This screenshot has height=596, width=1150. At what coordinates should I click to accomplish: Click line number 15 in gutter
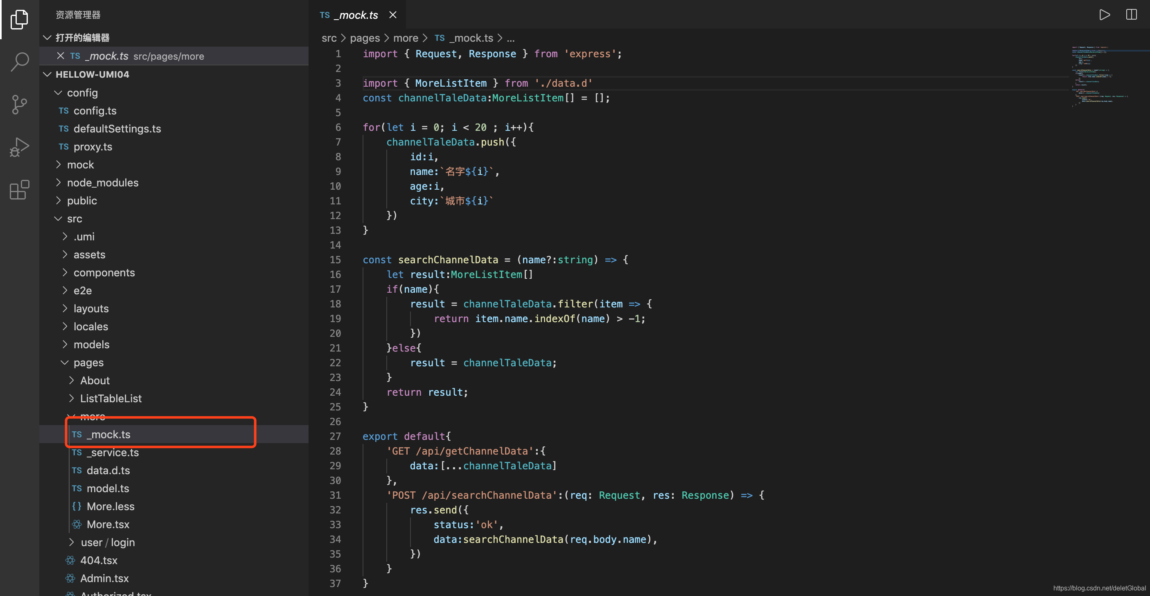[x=335, y=260]
